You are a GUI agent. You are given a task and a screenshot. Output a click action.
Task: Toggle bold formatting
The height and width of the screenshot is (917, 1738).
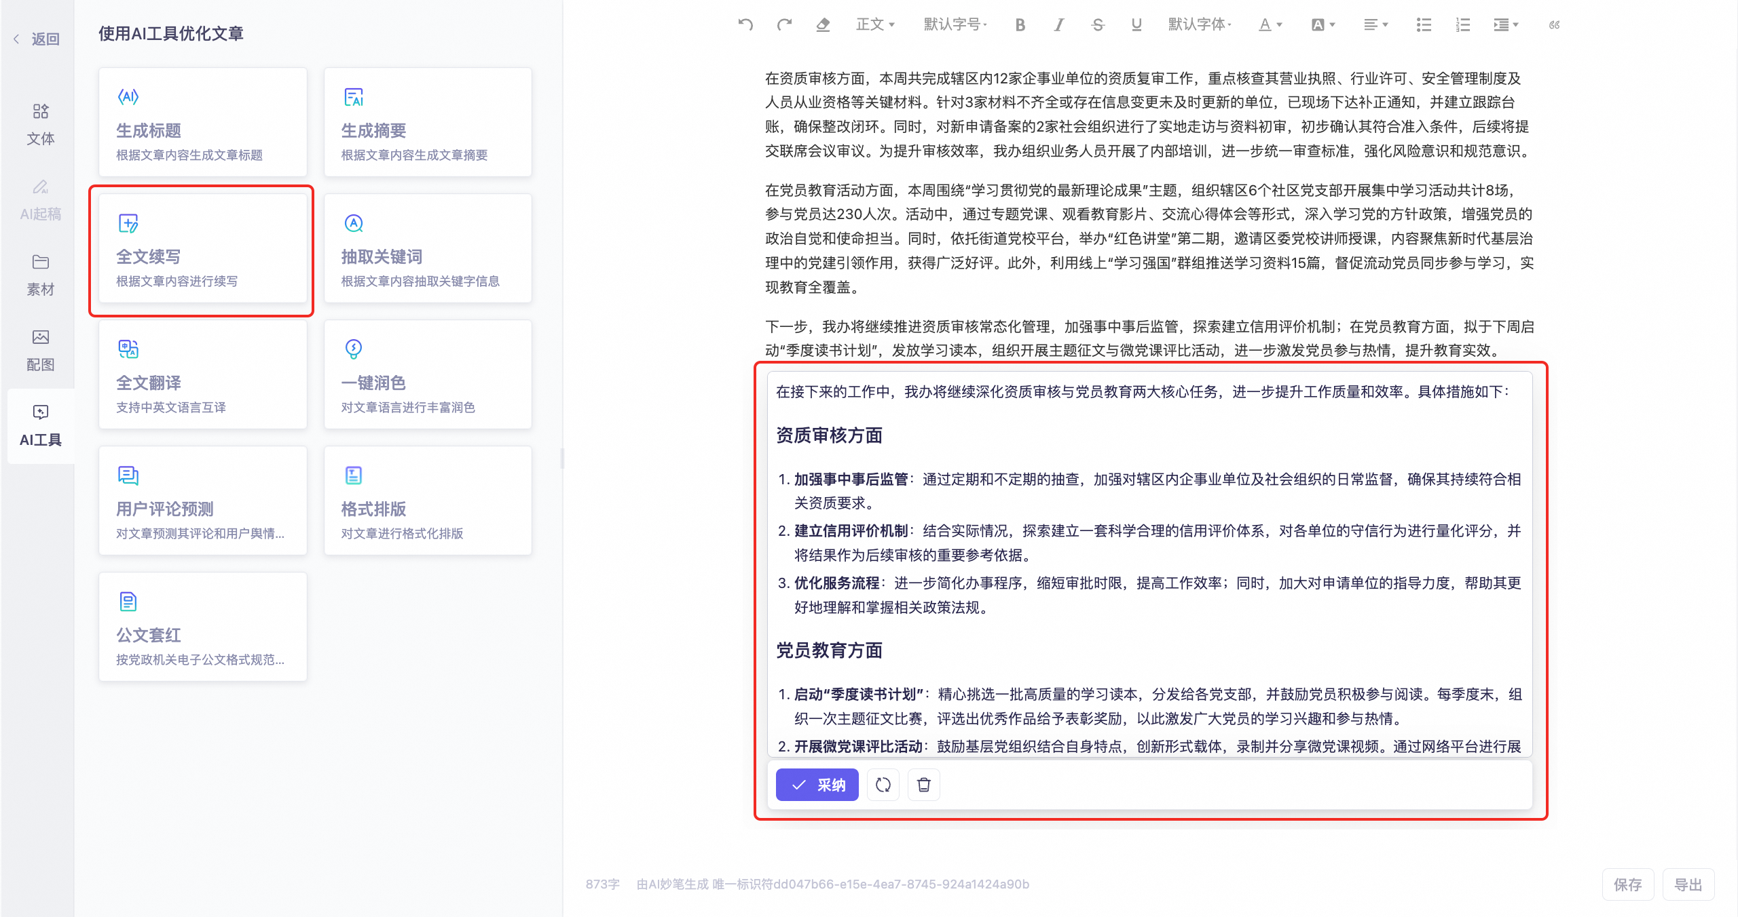[x=1020, y=25]
